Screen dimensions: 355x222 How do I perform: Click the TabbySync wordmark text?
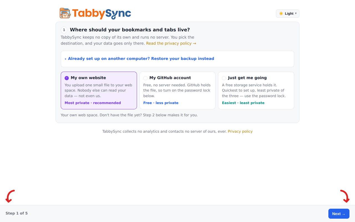[x=102, y=14]
